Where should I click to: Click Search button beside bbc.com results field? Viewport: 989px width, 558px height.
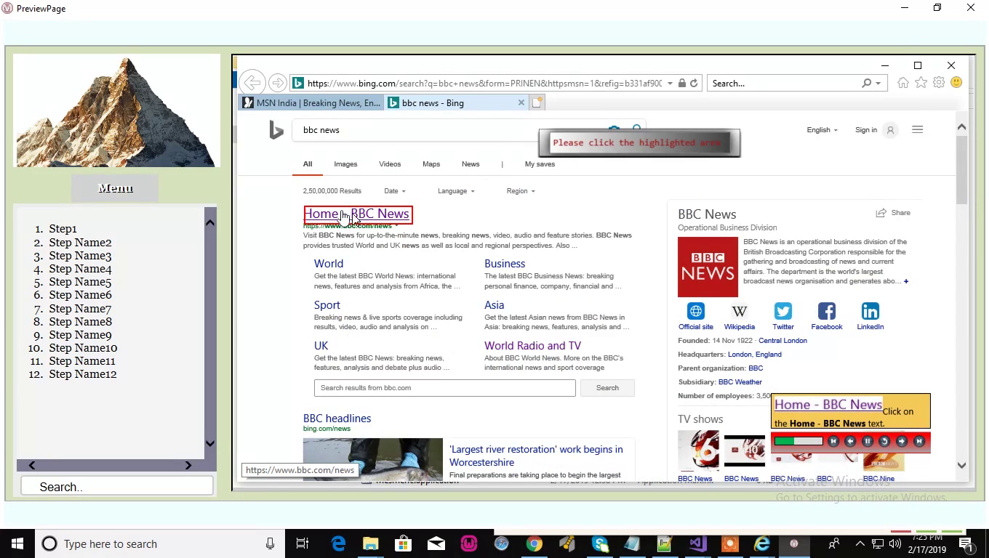[x=607, y=388]
